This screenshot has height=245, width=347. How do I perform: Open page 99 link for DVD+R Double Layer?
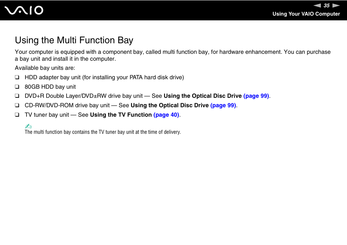(256, 96)
